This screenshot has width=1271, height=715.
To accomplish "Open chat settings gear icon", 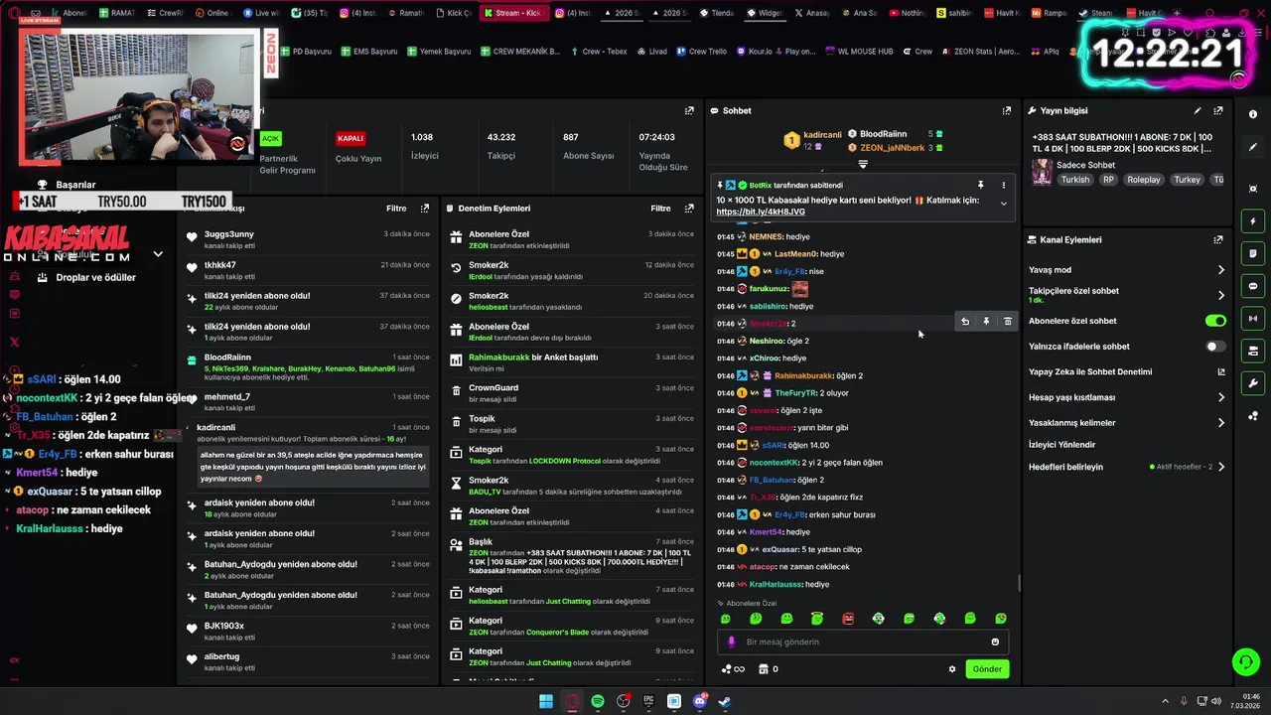I will [x=952, y=669].
